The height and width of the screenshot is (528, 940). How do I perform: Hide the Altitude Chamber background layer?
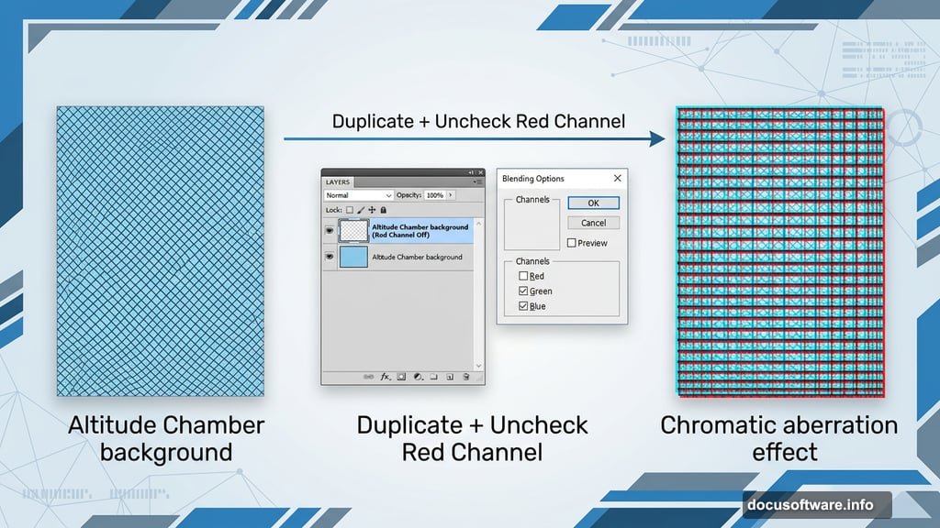pyautogui.click(x=329, y=256)
